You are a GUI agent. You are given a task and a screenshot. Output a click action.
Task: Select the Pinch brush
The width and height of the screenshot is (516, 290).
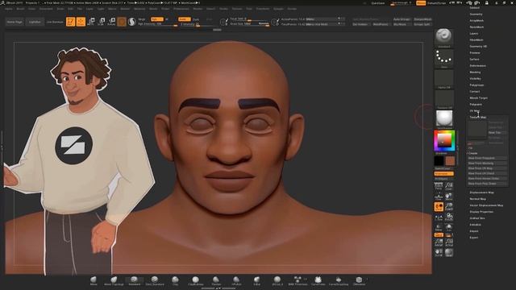[x=216, y=280]
